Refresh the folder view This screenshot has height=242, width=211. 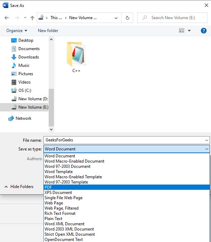[x=128, y=18]
